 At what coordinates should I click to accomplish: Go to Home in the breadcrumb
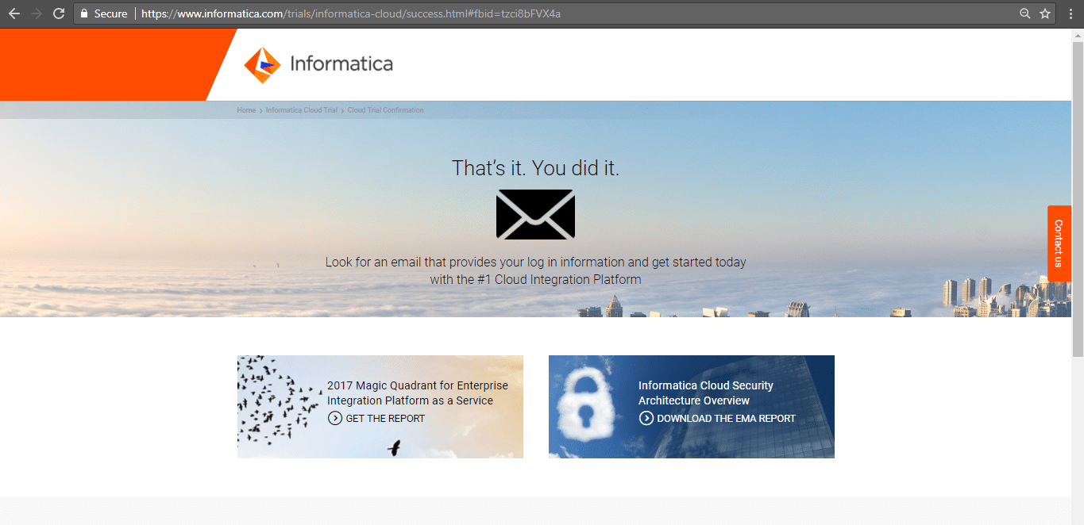[246, 110]
